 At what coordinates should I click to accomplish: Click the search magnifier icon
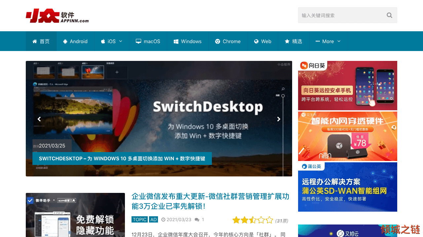point(389,15)
